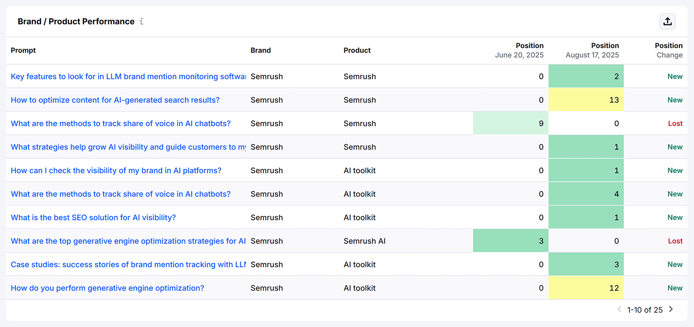
Task: Open 'How can I check the visibility' prompt
Action: tap(116, 170)
